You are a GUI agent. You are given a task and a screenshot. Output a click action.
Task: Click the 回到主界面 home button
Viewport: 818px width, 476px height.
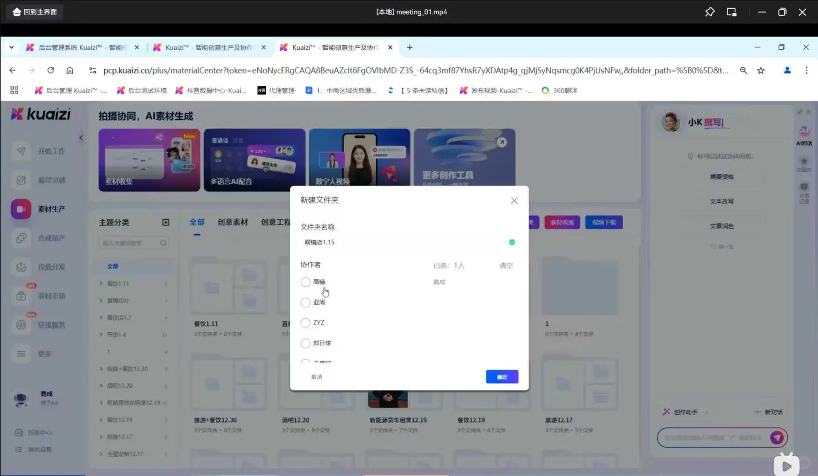point(35,12)
